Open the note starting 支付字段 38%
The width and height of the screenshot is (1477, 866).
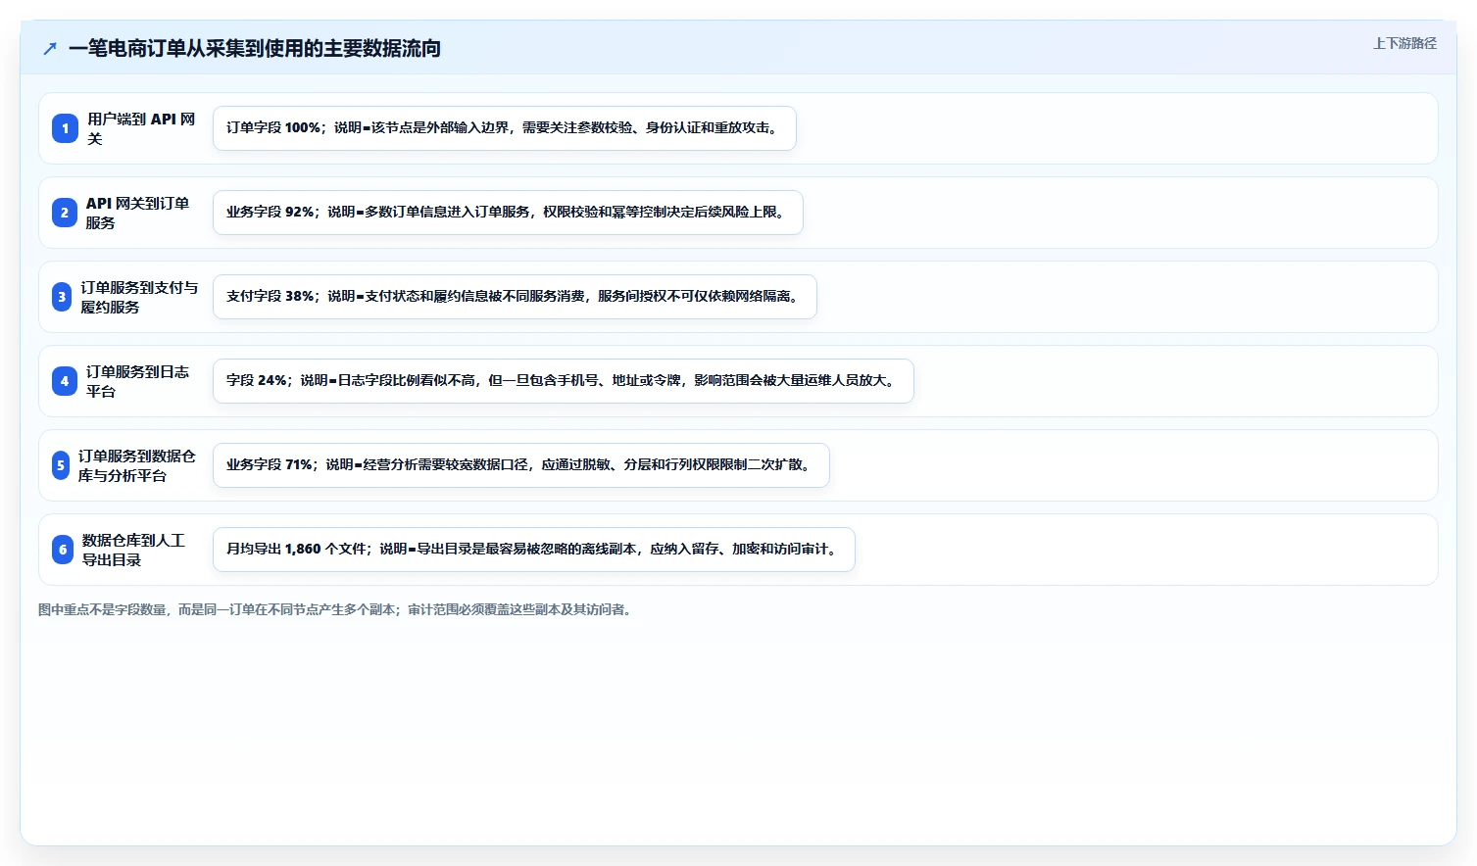click(515, 297)
